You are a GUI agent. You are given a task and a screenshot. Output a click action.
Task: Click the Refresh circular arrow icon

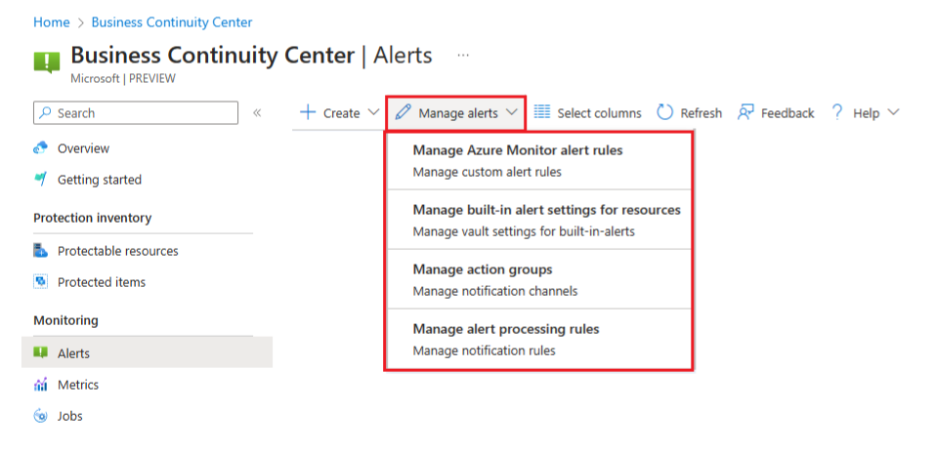(x=665, y=112)
